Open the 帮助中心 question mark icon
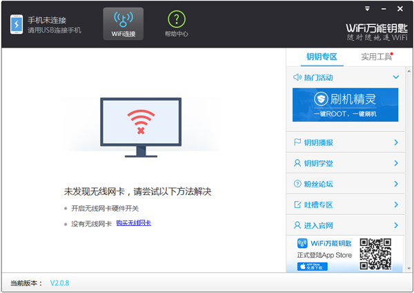Viewport: 414px width, 293px height. [x=177, y=19]
